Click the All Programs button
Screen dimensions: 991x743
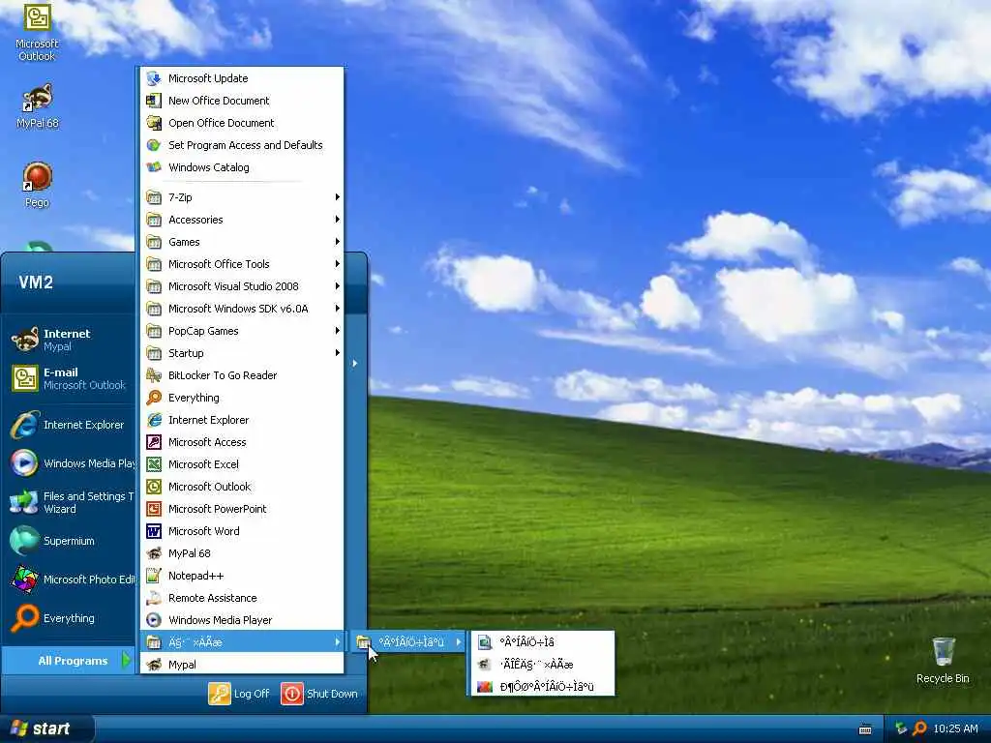pos(70,660)
